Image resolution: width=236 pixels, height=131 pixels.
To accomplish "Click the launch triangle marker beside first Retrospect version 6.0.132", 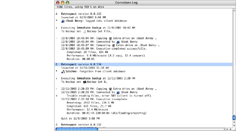I will [x=57, y=14].
